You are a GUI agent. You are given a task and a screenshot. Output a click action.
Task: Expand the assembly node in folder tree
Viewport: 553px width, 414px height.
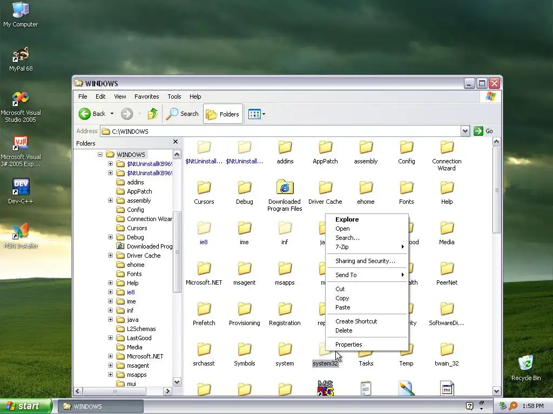coord(110,201)
